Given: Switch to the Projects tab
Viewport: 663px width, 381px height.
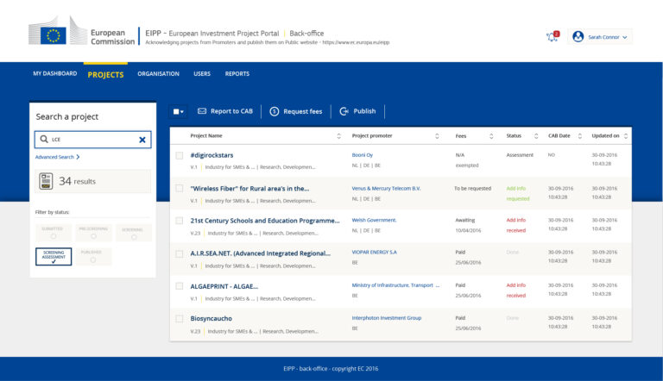Looking at the screenshot, I should click(x=105, y=75).
